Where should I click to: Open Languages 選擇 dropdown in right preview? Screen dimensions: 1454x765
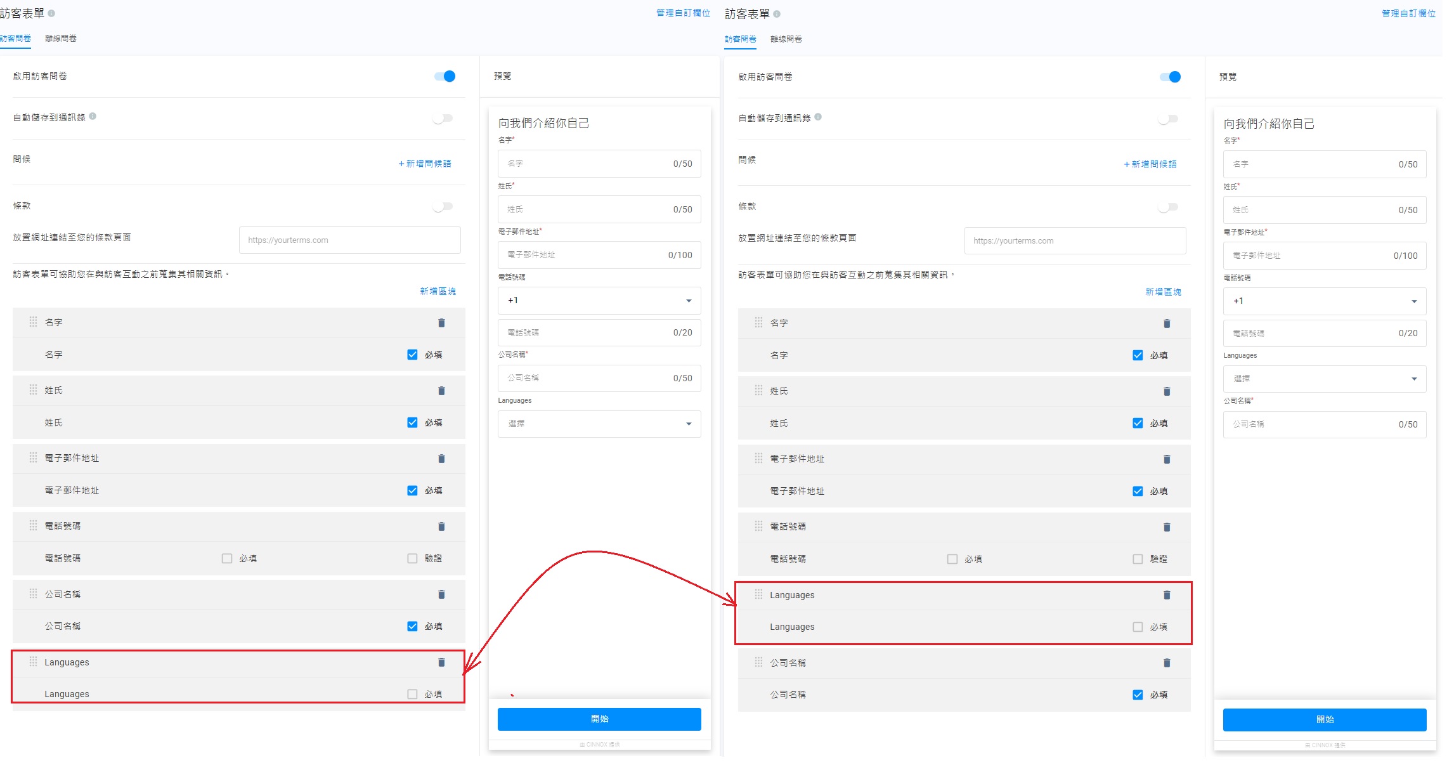1324,379
